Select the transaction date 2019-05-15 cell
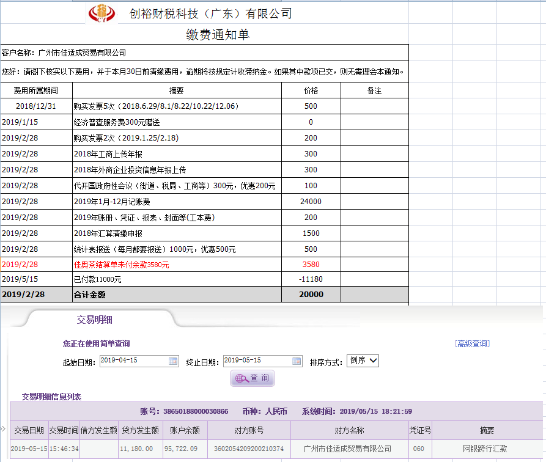This screenshot has width=546, height=462. [29, 449]
